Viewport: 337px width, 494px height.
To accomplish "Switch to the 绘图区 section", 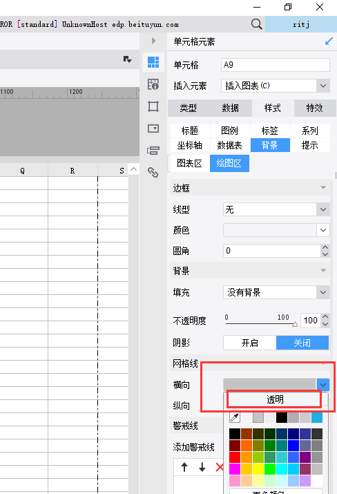I will point(229,163).
